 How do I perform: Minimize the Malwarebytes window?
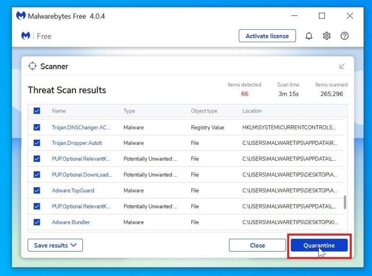[294, 15]
